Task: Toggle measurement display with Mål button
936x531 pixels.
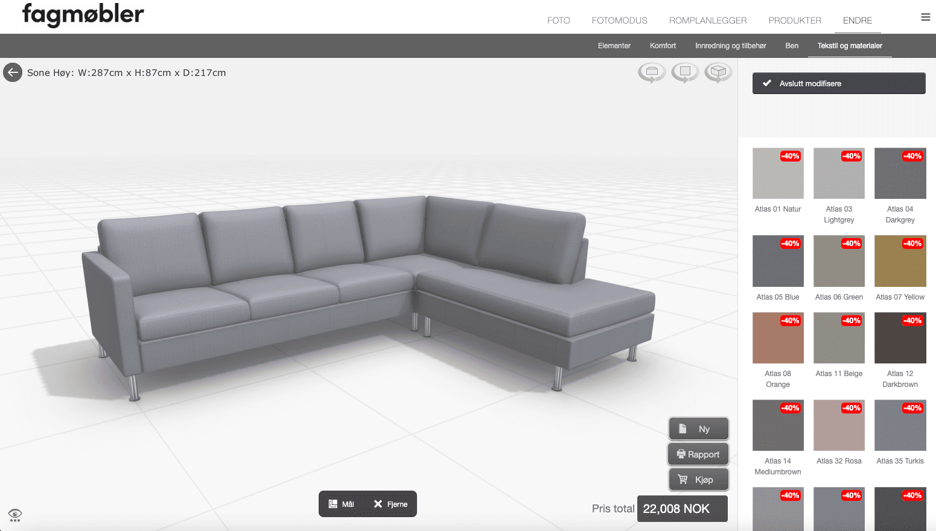Action: tap(344, 504)
